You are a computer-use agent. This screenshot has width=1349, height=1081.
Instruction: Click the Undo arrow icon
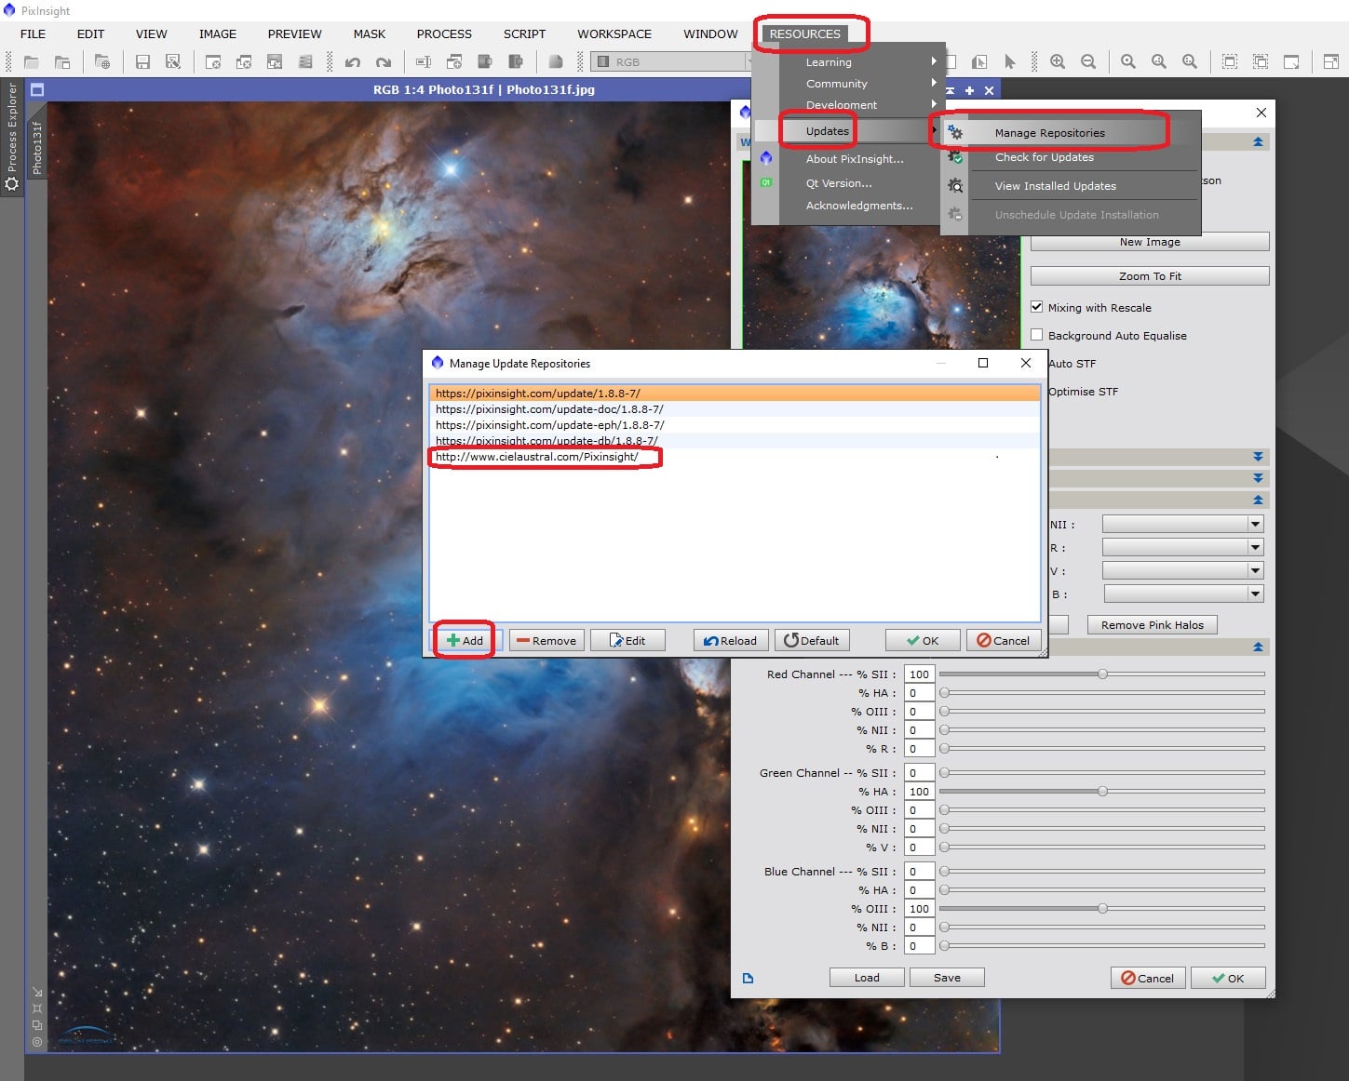point(353,62)
